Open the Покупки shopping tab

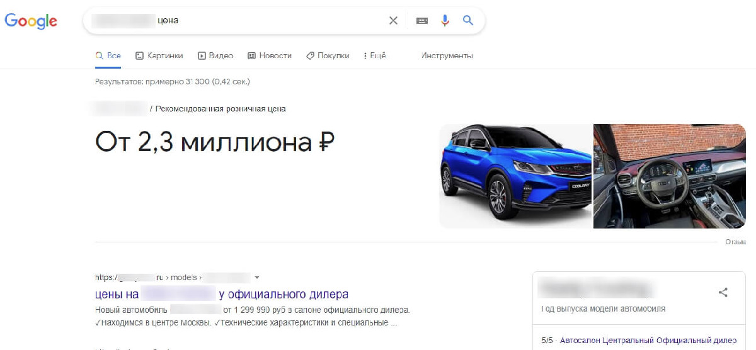click(328, 55)
